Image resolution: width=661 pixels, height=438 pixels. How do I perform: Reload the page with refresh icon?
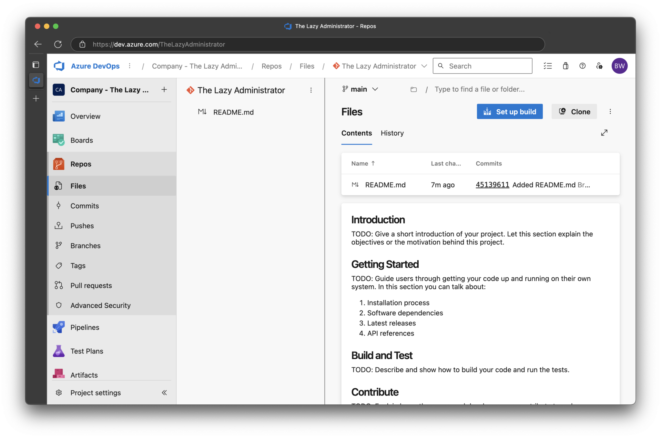click(x=58, y=44)
